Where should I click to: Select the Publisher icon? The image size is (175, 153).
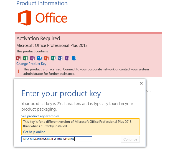[x=53, y=58]
